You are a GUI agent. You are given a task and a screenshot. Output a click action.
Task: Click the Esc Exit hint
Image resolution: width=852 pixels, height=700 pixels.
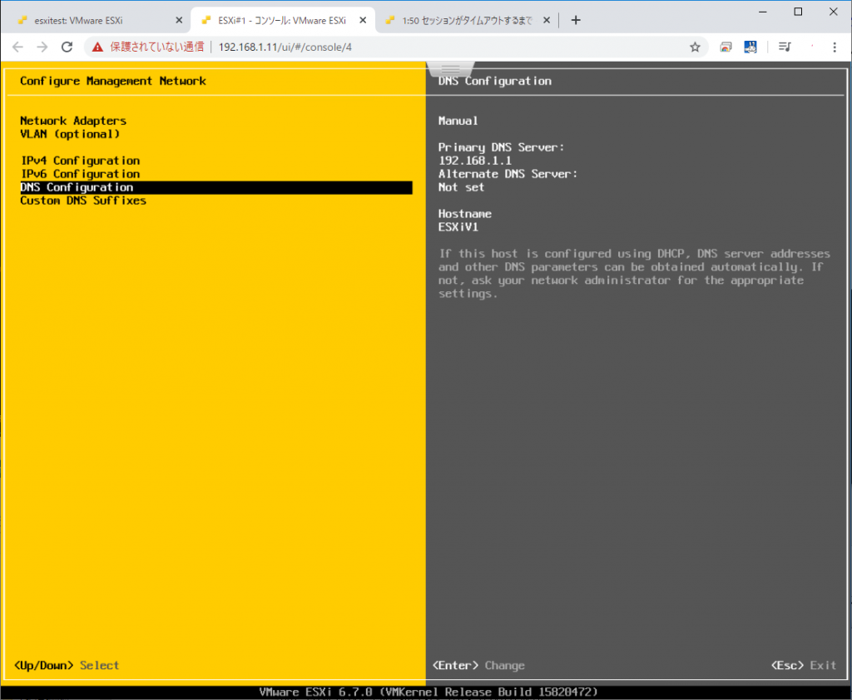click(x=804, y=665)
